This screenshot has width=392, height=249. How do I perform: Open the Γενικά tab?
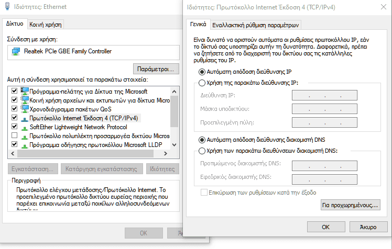(198, 24)
